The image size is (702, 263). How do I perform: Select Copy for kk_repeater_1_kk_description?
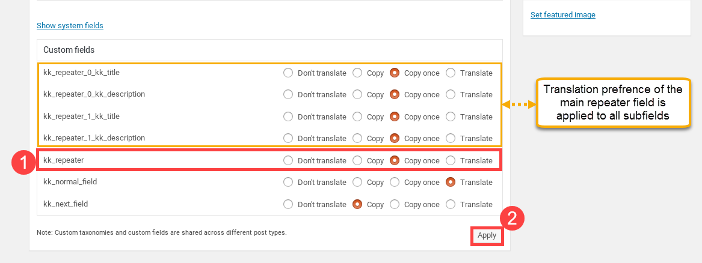tap(357, 139)
